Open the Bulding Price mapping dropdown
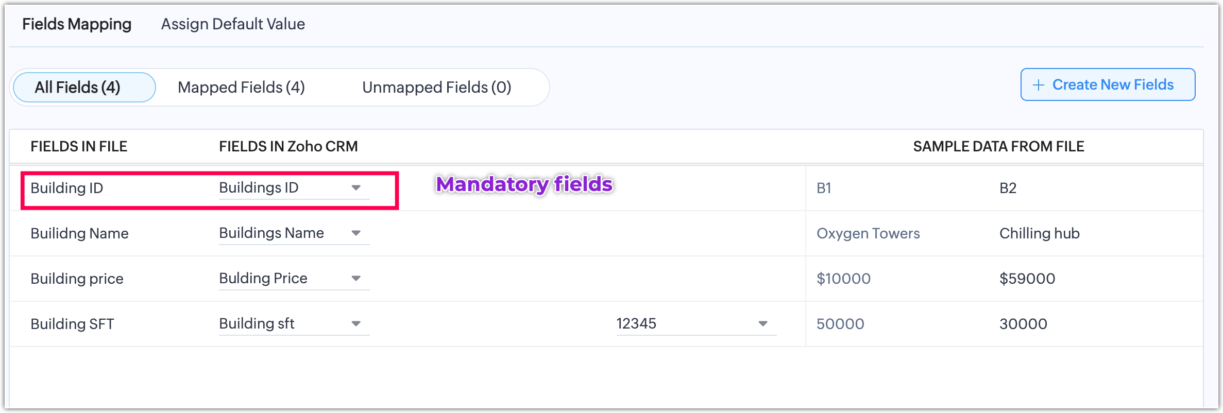The width and height of the screenshot is (1223, 413). (x=294, y=279)
